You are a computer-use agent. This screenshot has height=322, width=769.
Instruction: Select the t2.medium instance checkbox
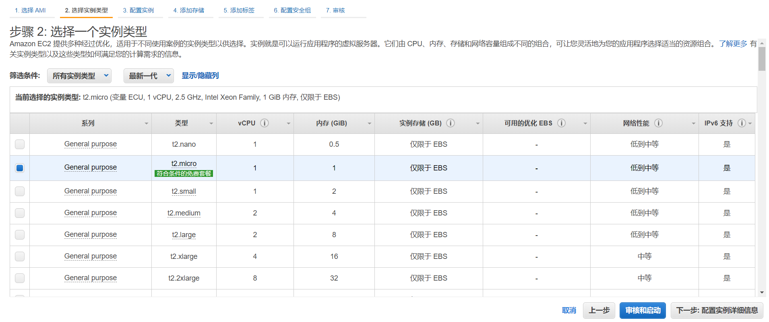20,213
